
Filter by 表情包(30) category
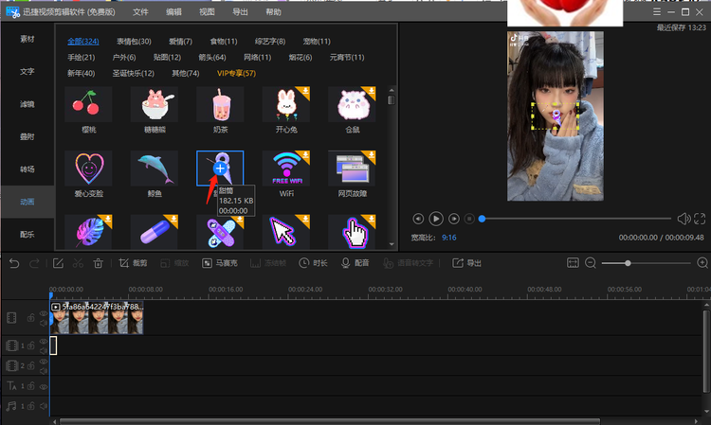click(134, 42)
